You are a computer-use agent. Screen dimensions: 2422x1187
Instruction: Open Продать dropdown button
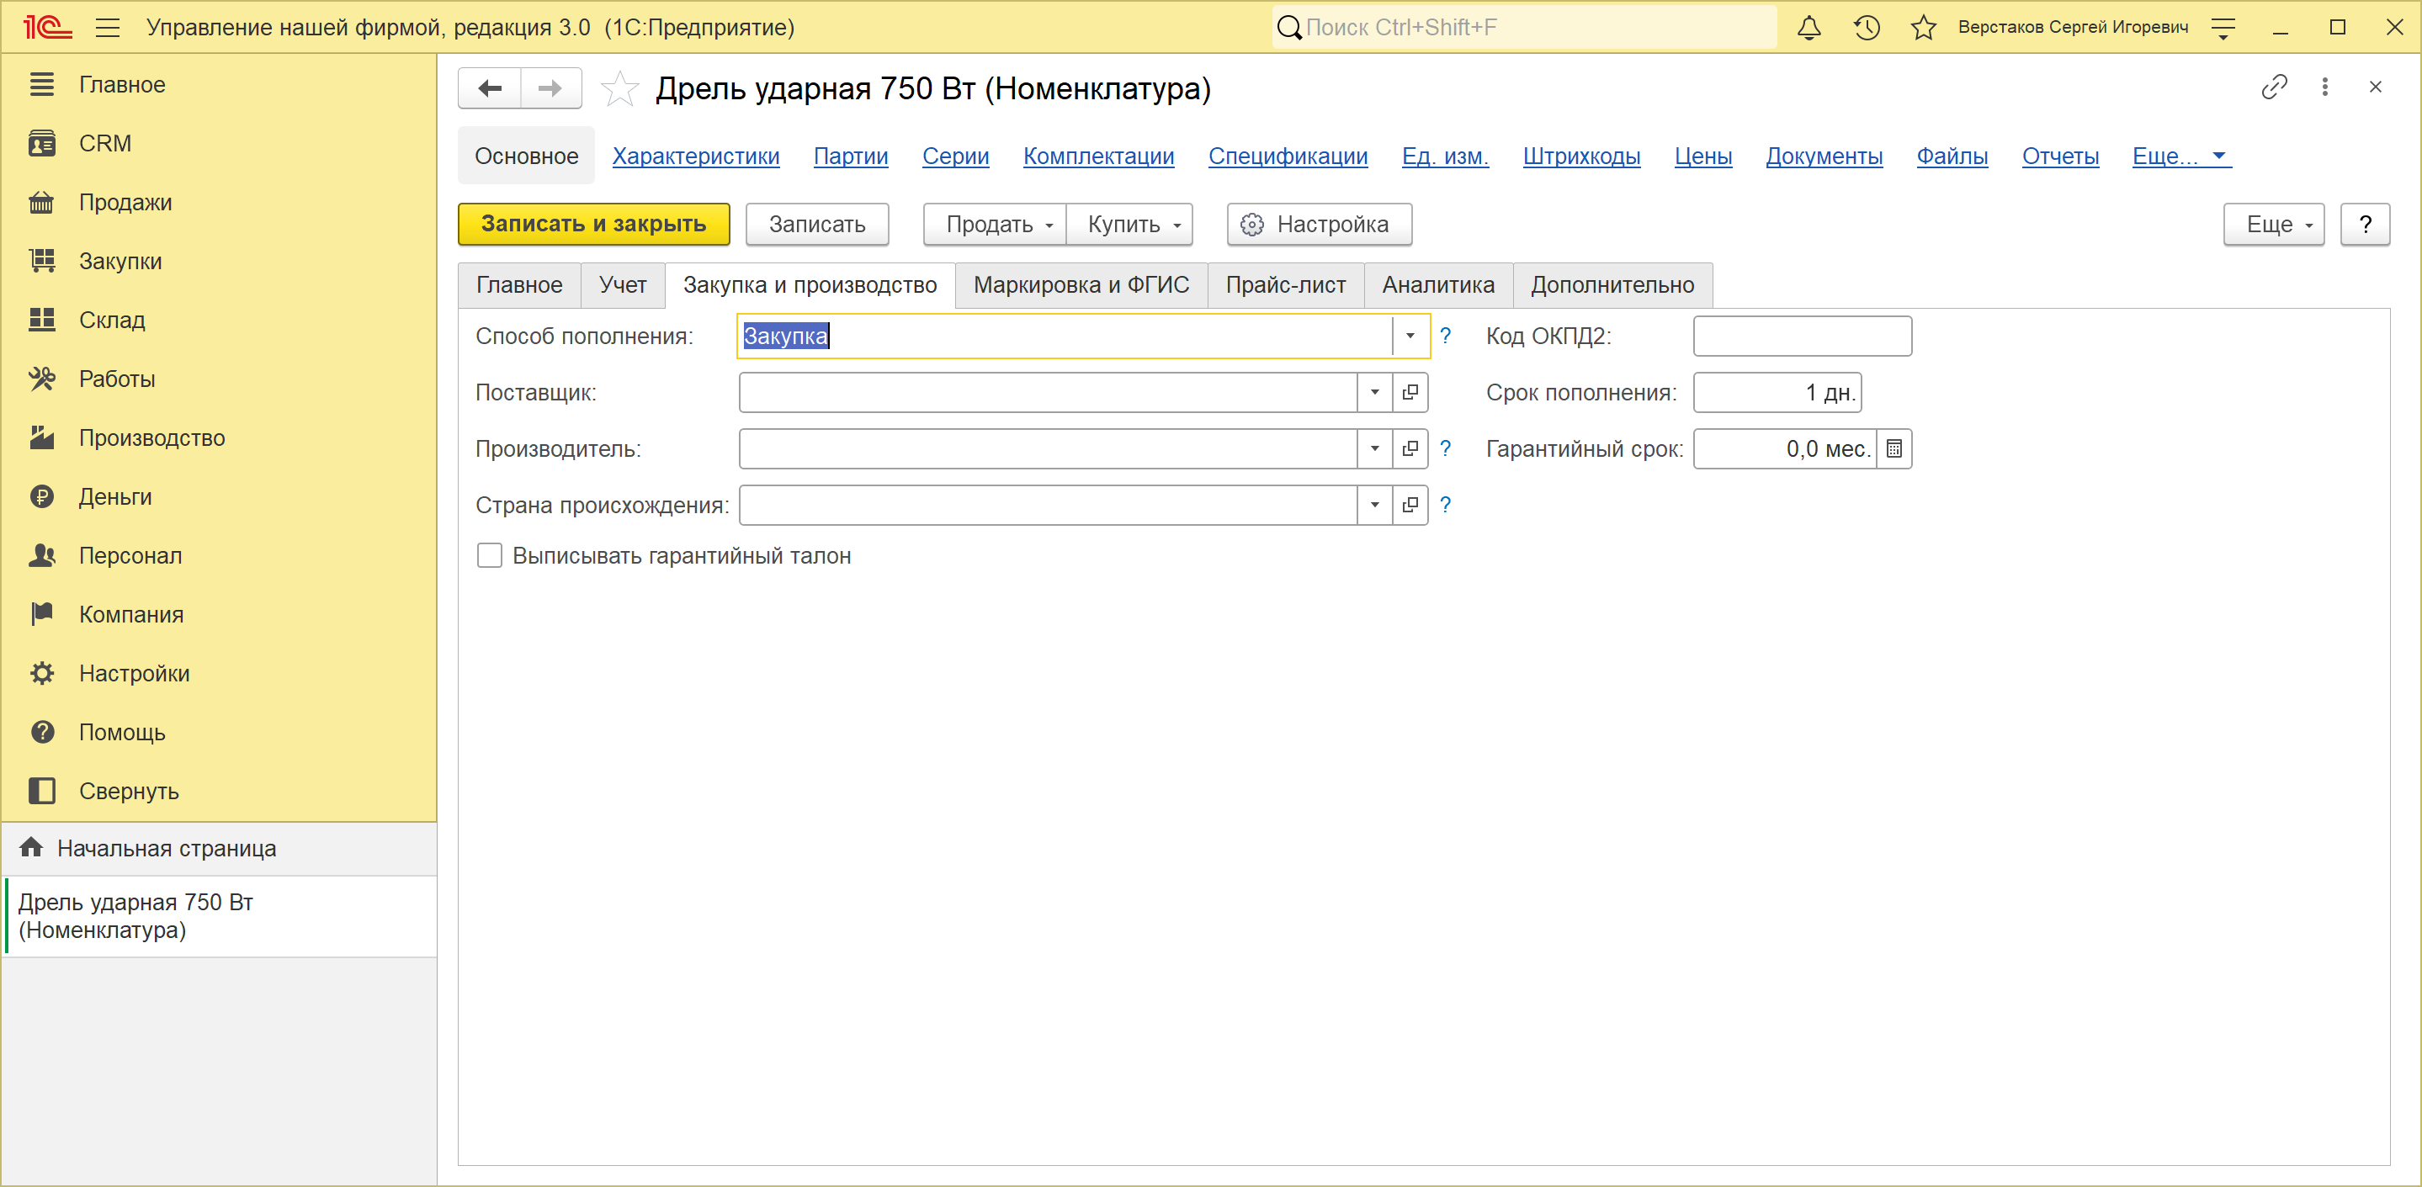point(995,225)
